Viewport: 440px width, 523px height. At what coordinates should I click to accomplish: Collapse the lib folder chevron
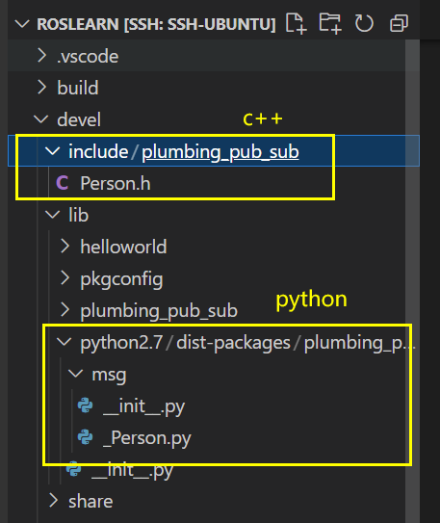[x=53, y=215]
